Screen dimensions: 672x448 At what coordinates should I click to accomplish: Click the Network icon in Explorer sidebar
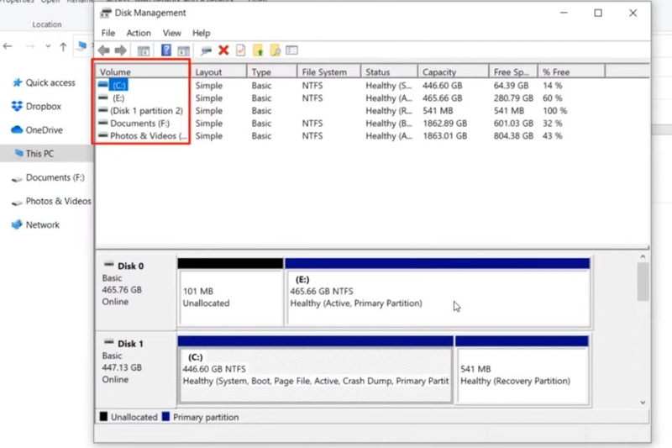point(17,224)
